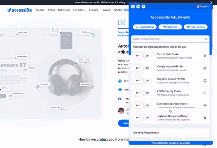
Task: Open the widget help question mark icon
Action: click(143, 6)
